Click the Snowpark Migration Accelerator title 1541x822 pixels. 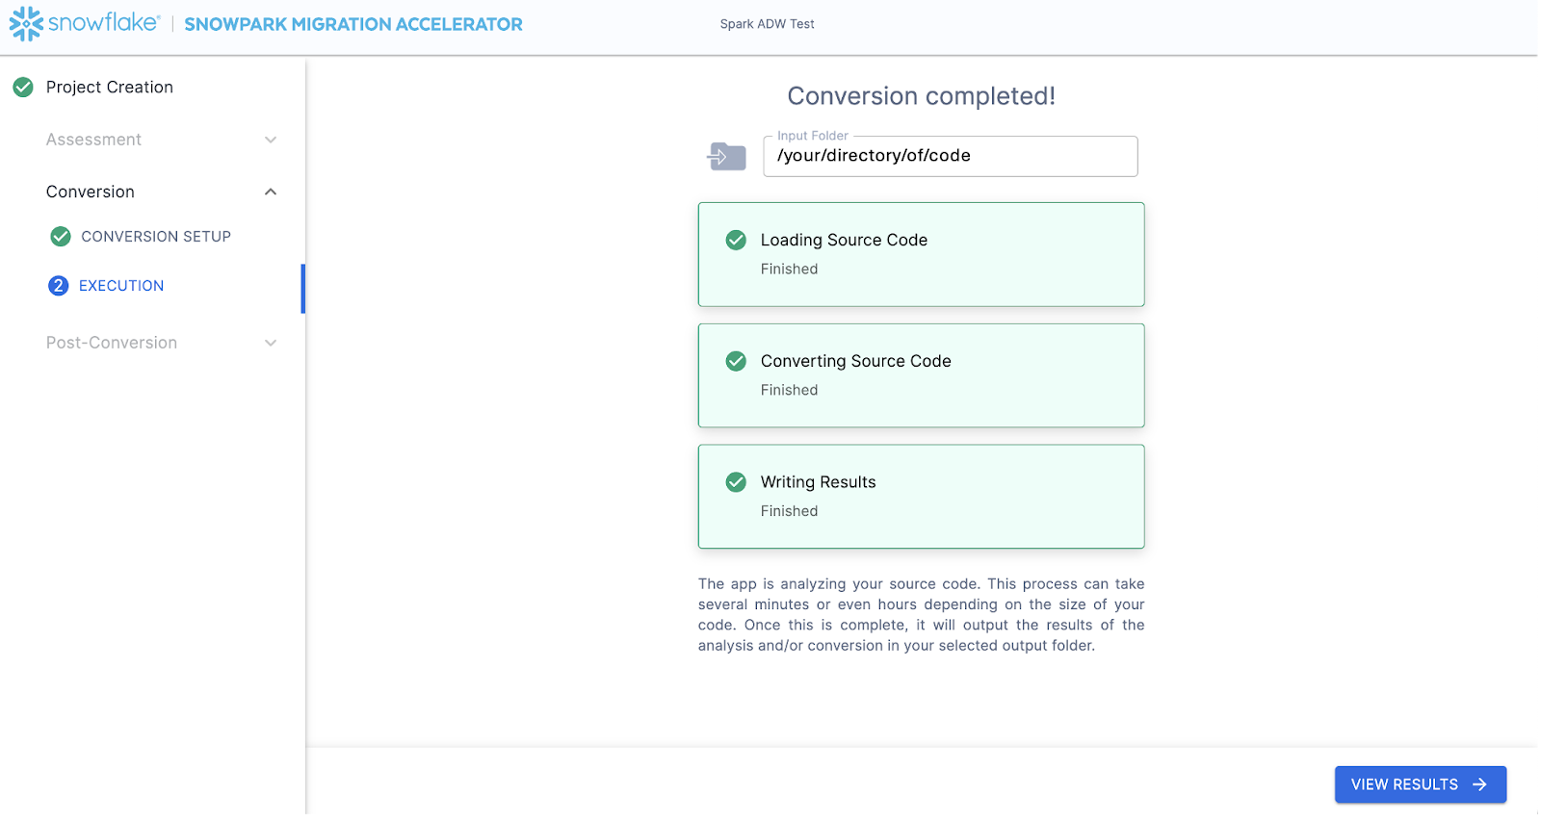[353, 25]
